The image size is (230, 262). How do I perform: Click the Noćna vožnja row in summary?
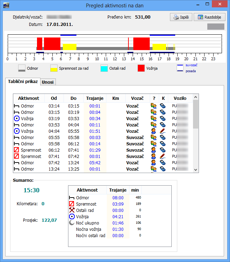point(105,229)
